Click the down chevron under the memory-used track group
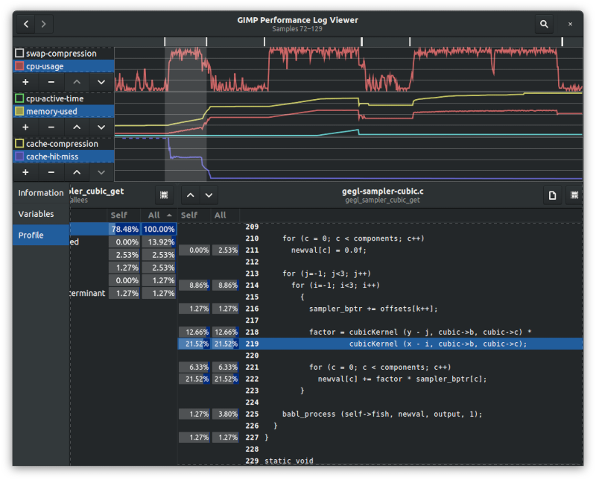Screen dimensions: 596x480 (x=101, y=127)
